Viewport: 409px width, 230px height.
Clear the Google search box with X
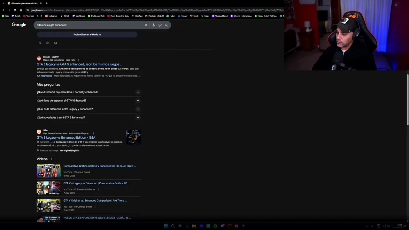tap(146, 25)
